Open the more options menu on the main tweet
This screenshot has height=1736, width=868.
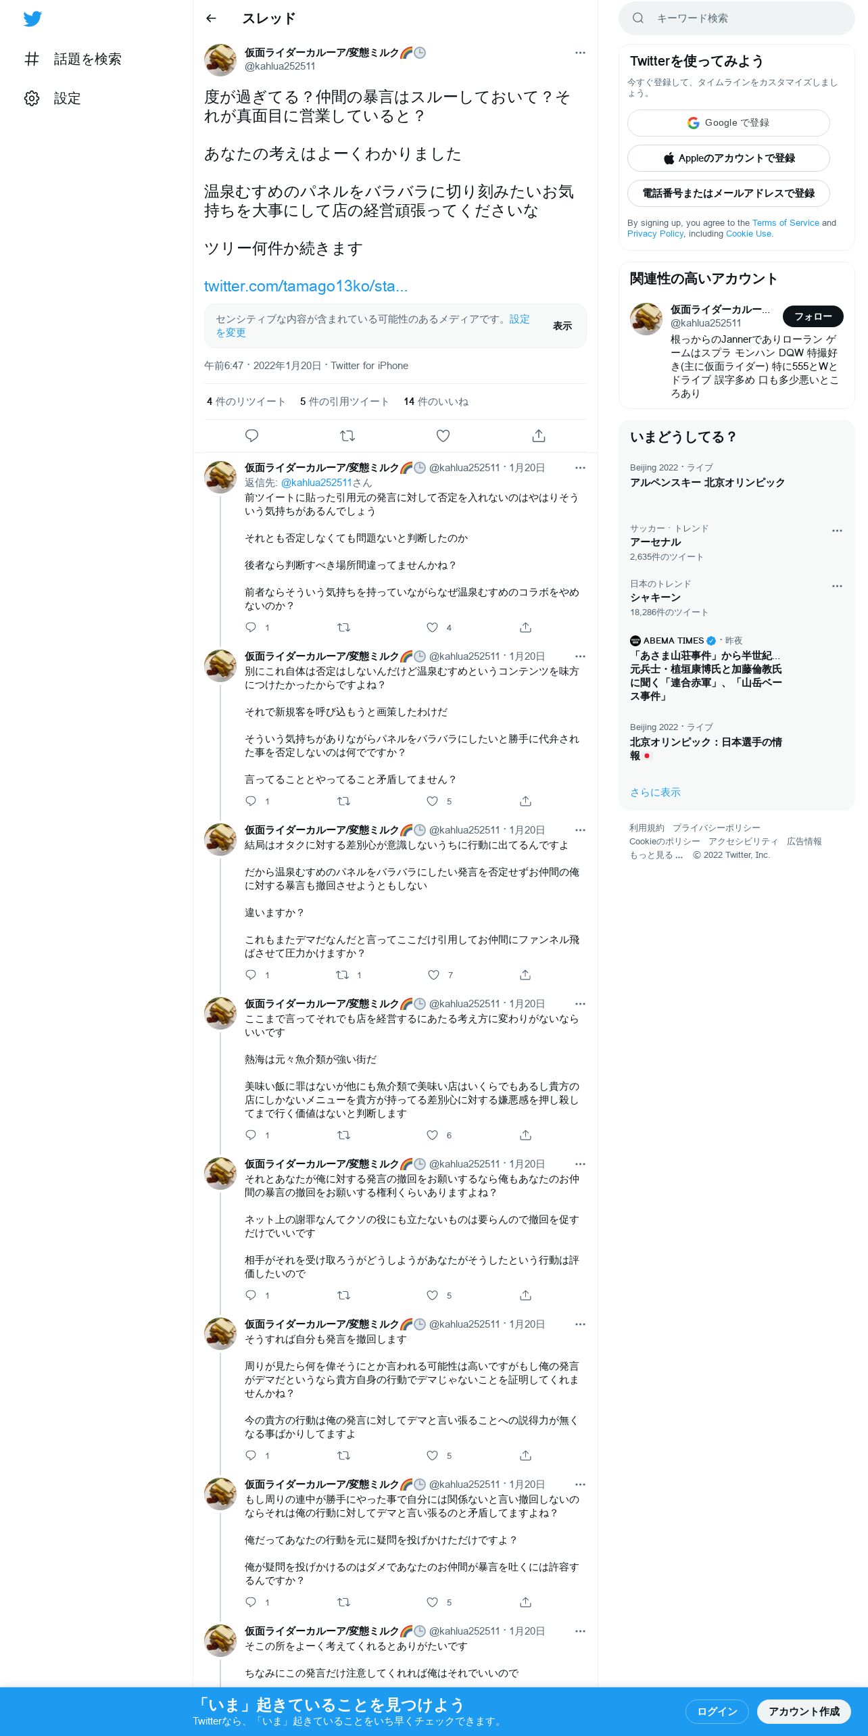580,53
